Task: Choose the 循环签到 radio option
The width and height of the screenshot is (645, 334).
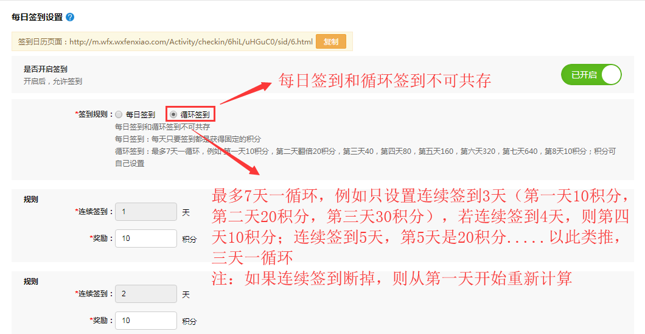Action: (173, 114)
